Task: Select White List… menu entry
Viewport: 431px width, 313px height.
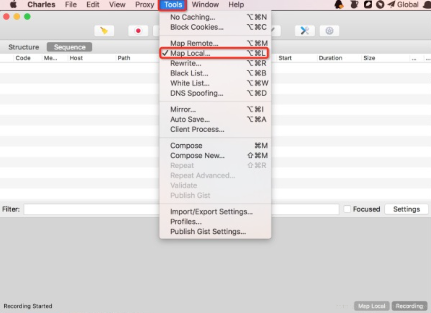Action: click(x=215, y=83)
